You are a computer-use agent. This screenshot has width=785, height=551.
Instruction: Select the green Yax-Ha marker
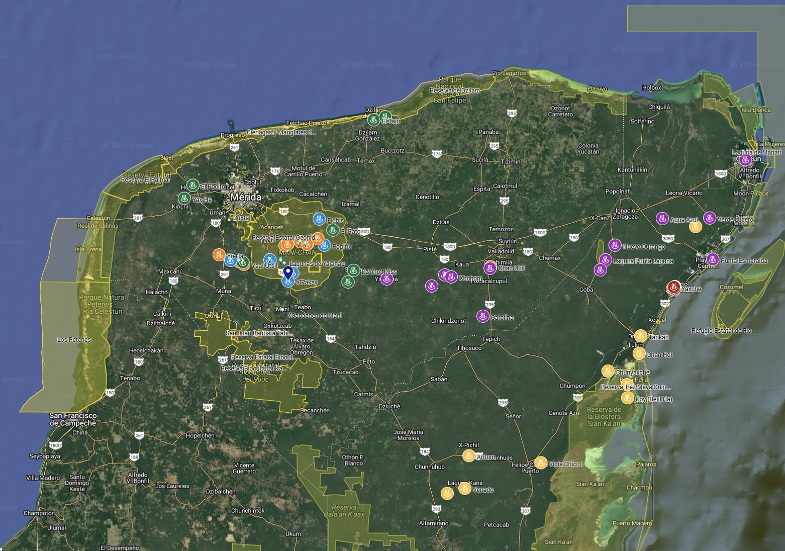click(184, 199)
